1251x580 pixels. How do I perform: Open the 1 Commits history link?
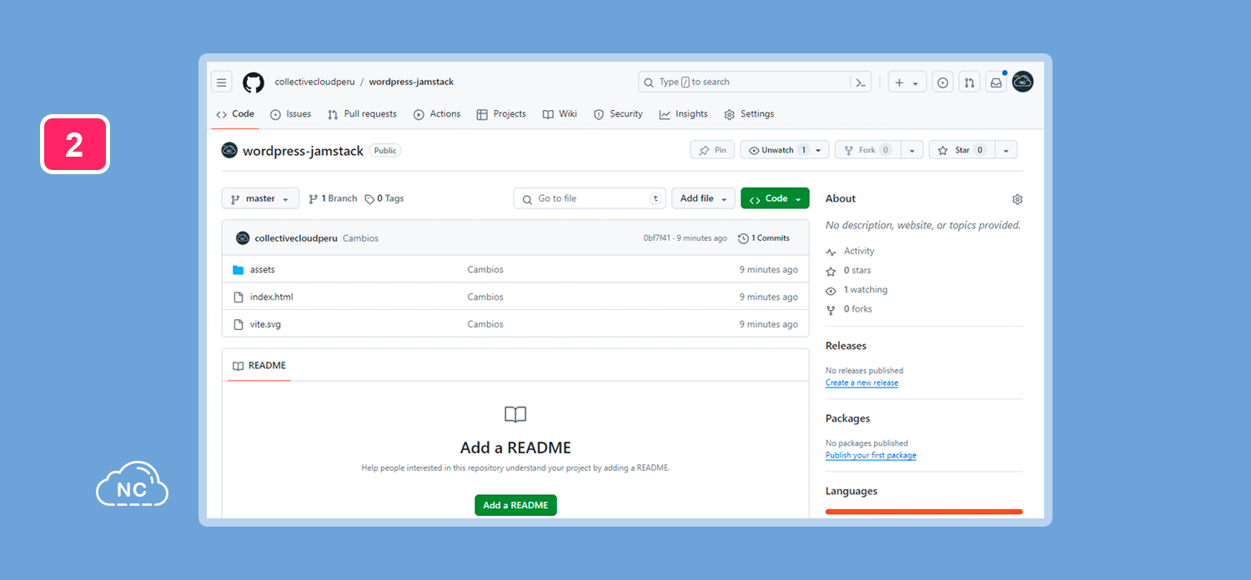tap(764, 238)
